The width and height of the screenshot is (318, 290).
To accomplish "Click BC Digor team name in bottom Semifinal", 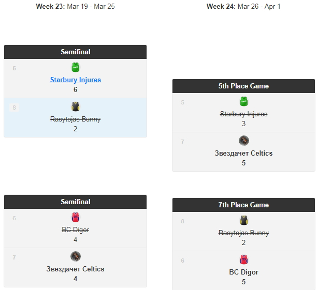I will tap(76, 230).
